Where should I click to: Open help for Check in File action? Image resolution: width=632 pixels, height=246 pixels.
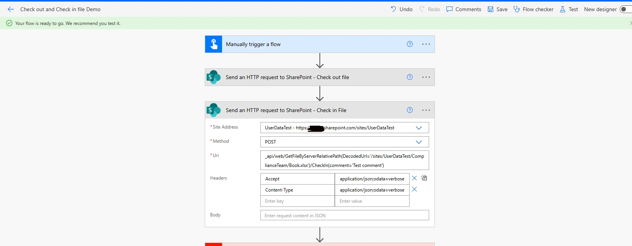point(410,110)
